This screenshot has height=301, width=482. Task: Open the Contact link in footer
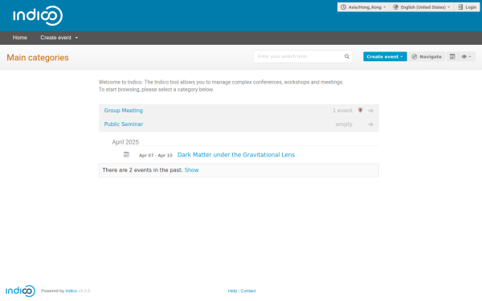click(248, 291)
